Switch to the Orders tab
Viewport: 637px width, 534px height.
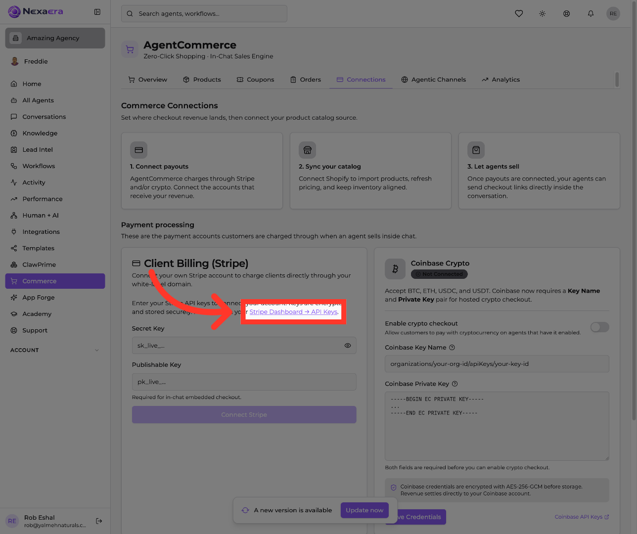click(x=306, y=80)
